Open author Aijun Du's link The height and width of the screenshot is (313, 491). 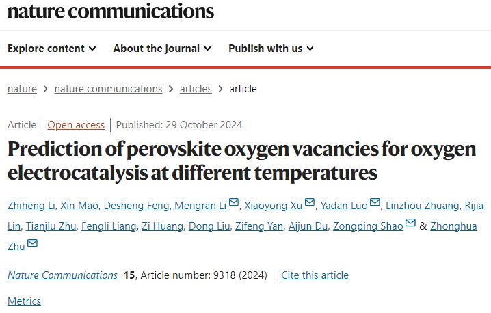tap(308, 226)
